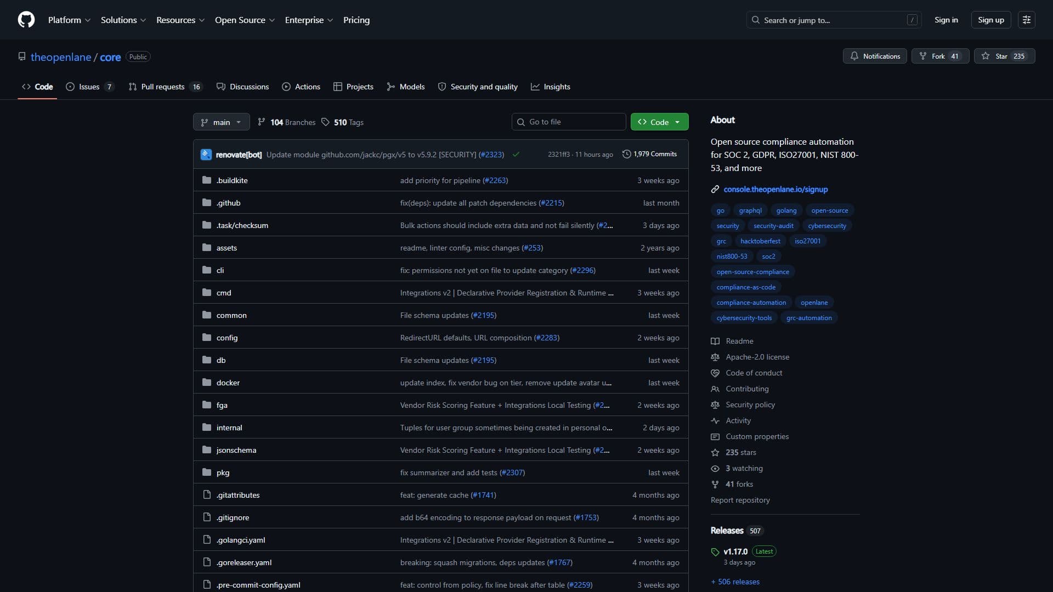Click the Search or jump to field
The width and height of the screenshot is (1053, 592).
tap(834, 20)
